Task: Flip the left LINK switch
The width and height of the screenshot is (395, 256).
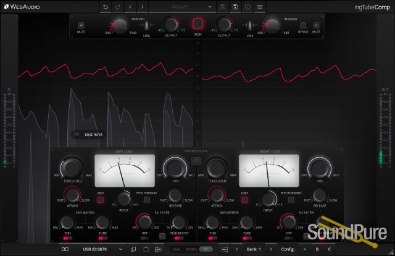Action: [x=146, y=25]
